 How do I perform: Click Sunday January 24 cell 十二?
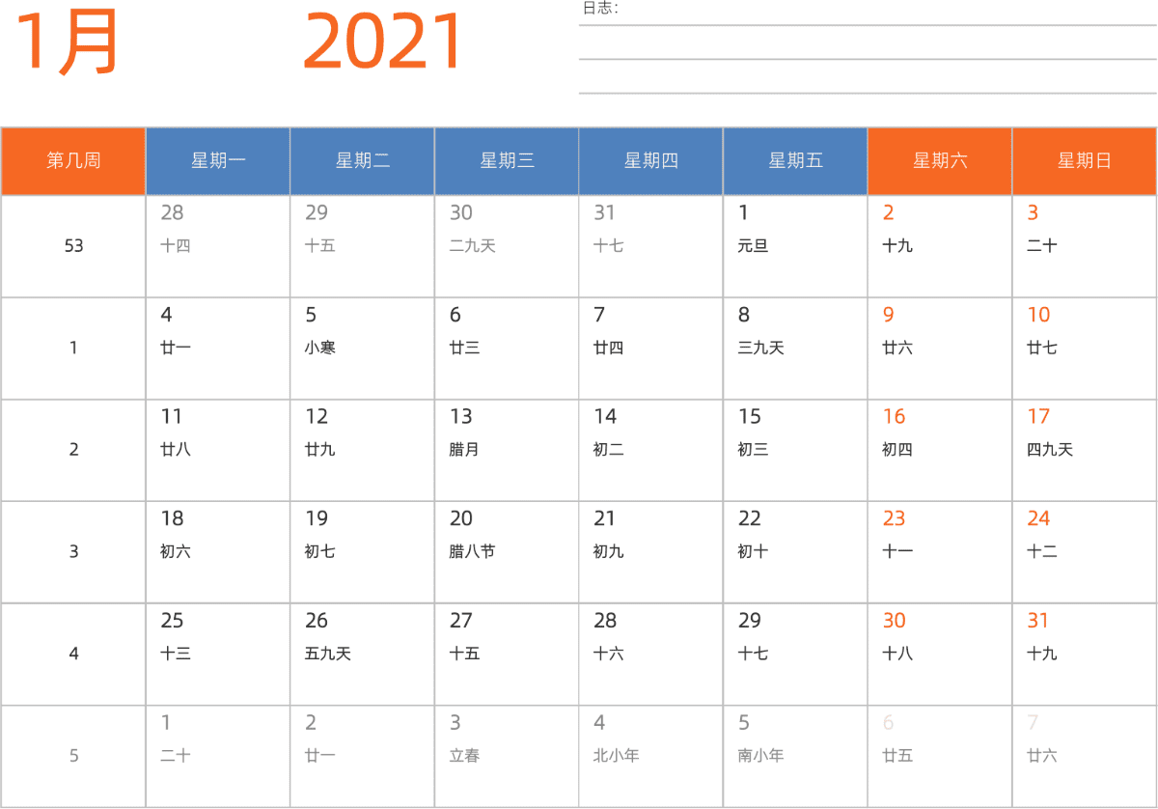coord(1085,552)
